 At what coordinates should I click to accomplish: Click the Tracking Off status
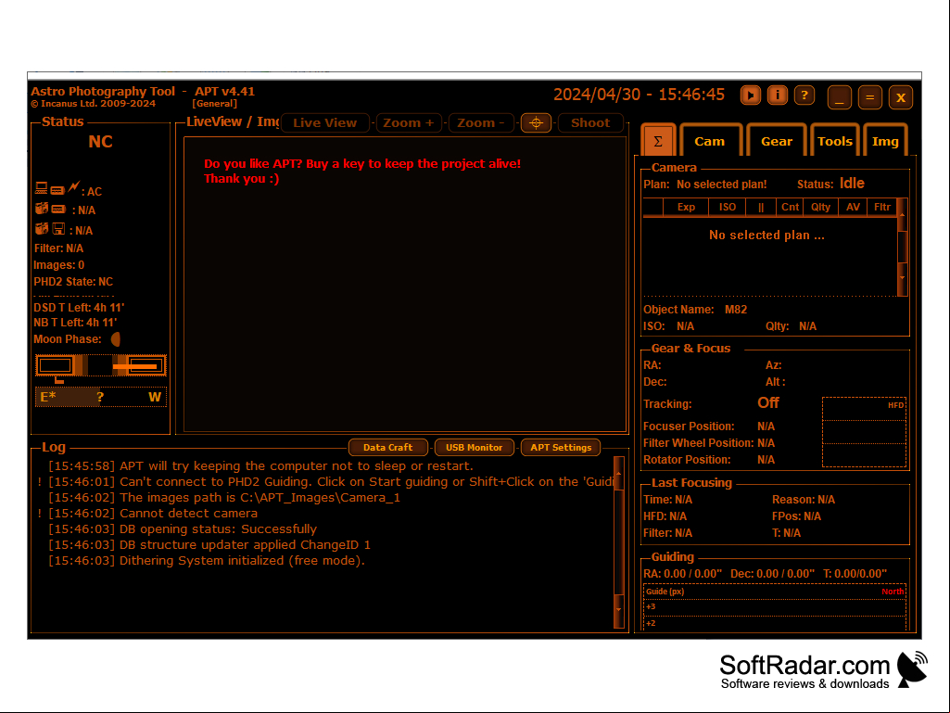click(x=767, y=402)
